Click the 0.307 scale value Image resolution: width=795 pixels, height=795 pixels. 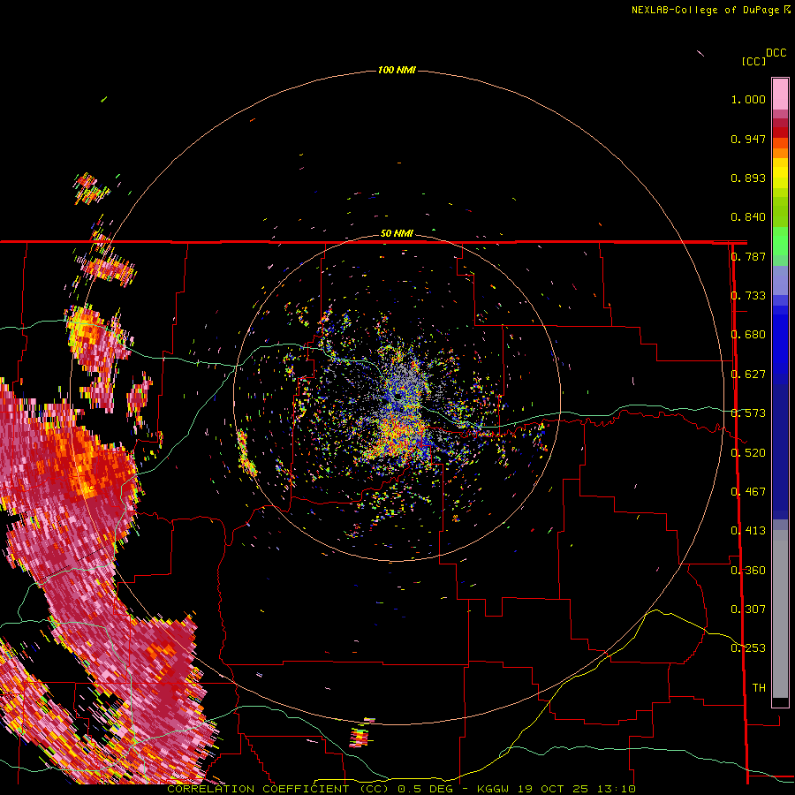click(x=748, y=609)
